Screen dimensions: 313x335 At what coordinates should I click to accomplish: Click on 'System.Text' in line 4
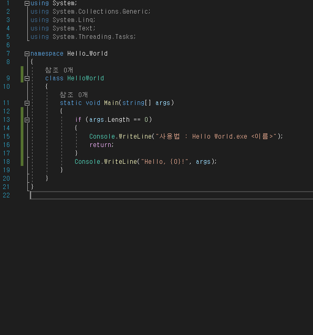[74, 28]
